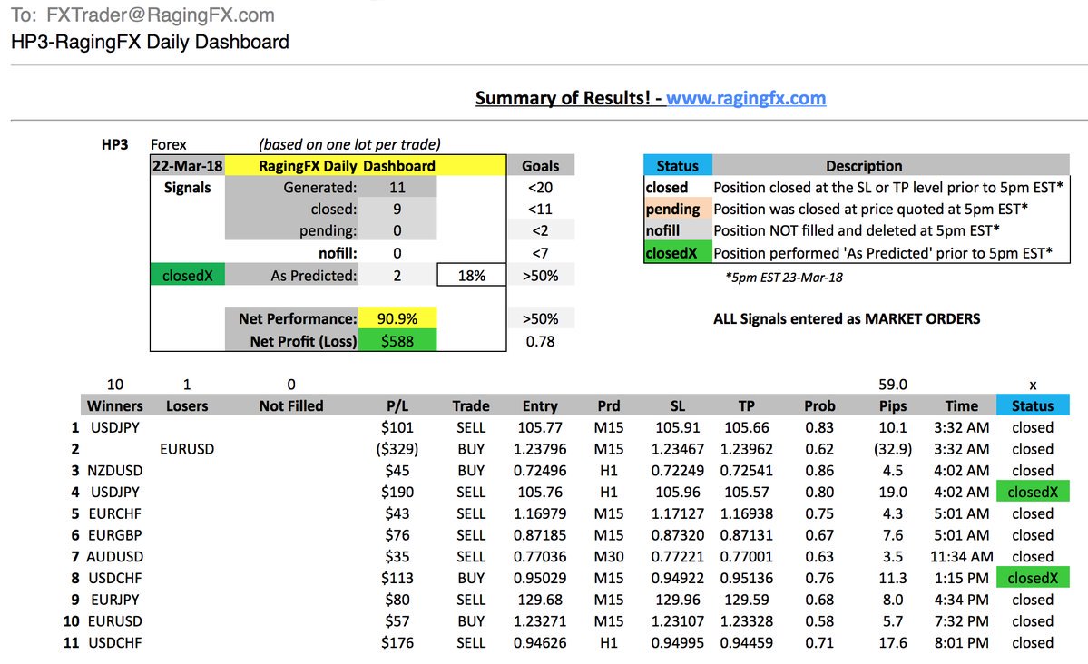The width and height of the screenshot is (1088, 664).
Task: Click the blue Status header in trades table
Action: [1033, 405]
